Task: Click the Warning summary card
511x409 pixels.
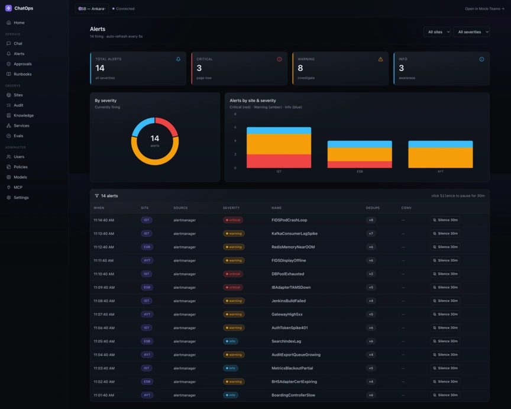Action: pyautogui.click(x=340, y=69)
